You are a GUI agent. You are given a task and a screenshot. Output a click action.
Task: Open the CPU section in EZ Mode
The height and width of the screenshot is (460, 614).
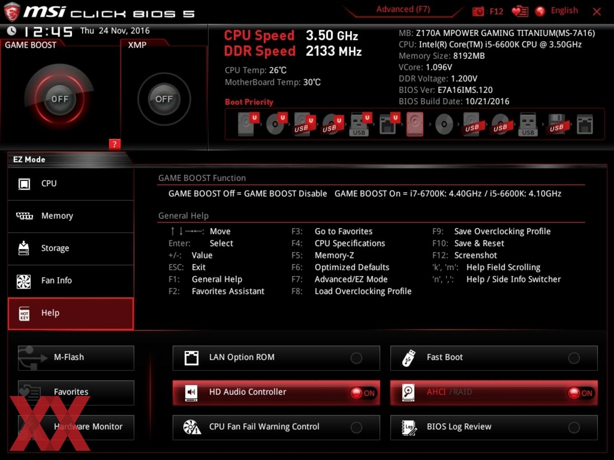[x=71, y=184]
